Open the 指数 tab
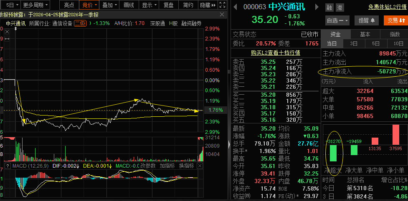The height and width of the screenshot is (201, 408). pyautogui.click(x=395, y=34)
